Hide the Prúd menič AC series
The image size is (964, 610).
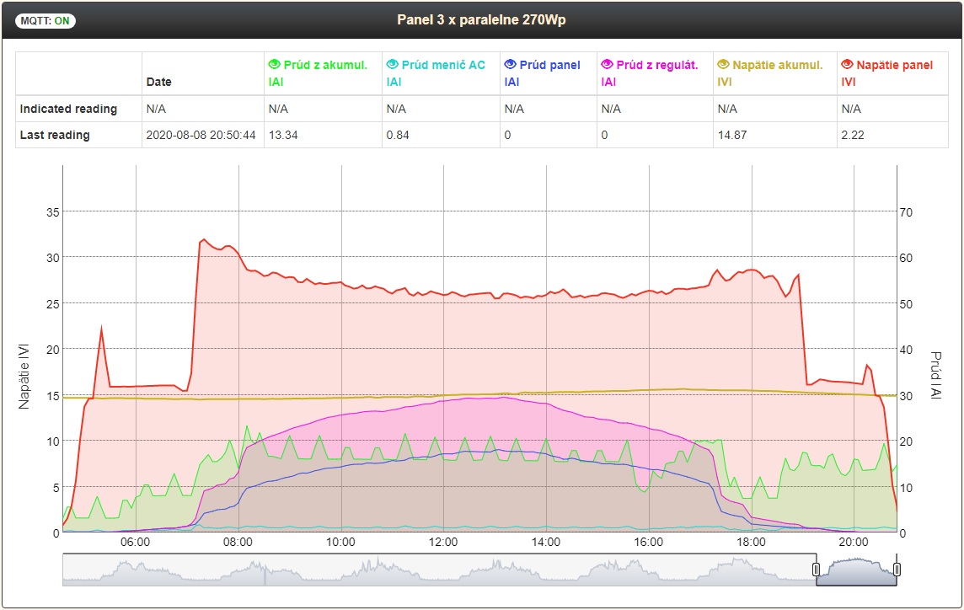(392, 65)
